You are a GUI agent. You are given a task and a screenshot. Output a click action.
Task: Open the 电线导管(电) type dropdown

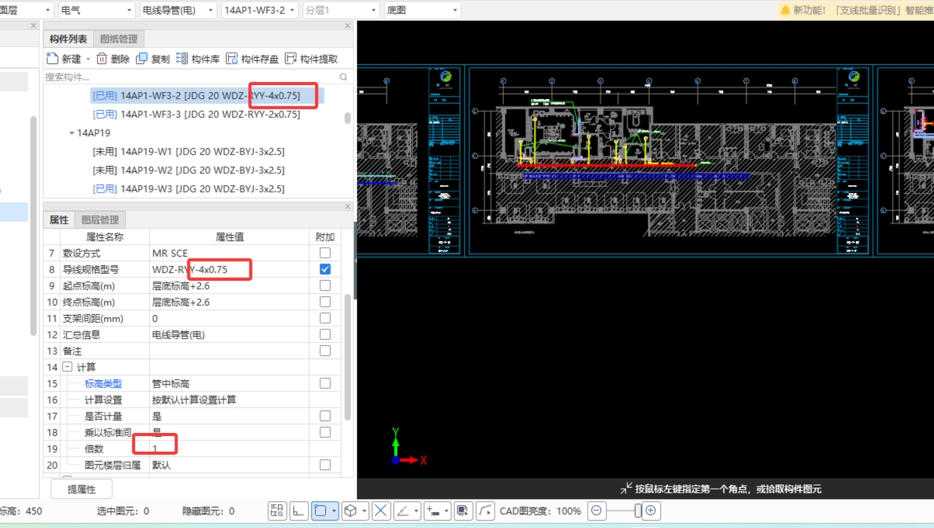pyautogui.click(x=177, y=10)
